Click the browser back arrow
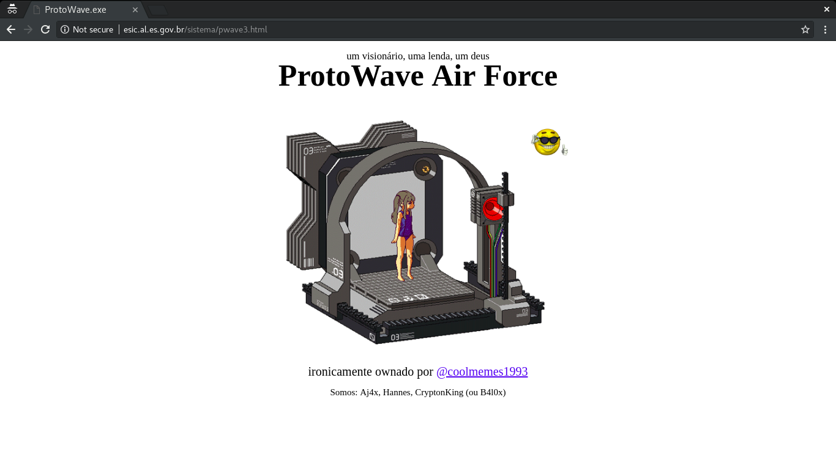Viewport: 836px width, 454px height. coord(11,29)
